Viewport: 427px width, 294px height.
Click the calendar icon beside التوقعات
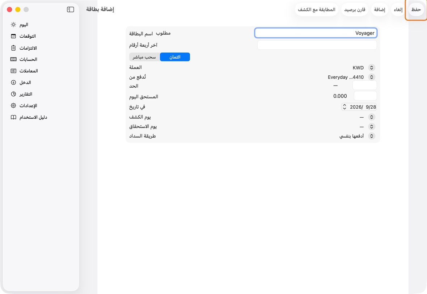[x=13, y=36]
